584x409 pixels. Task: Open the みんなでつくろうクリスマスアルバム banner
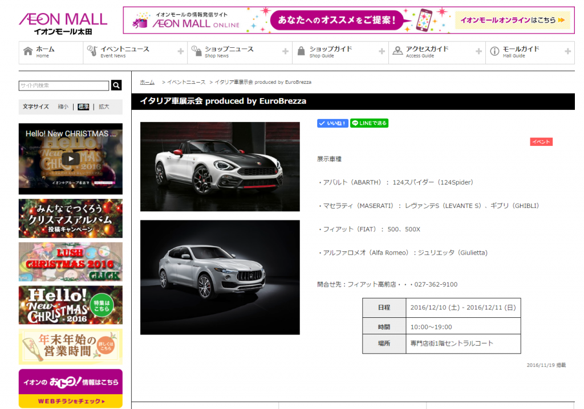pos(70,218)
